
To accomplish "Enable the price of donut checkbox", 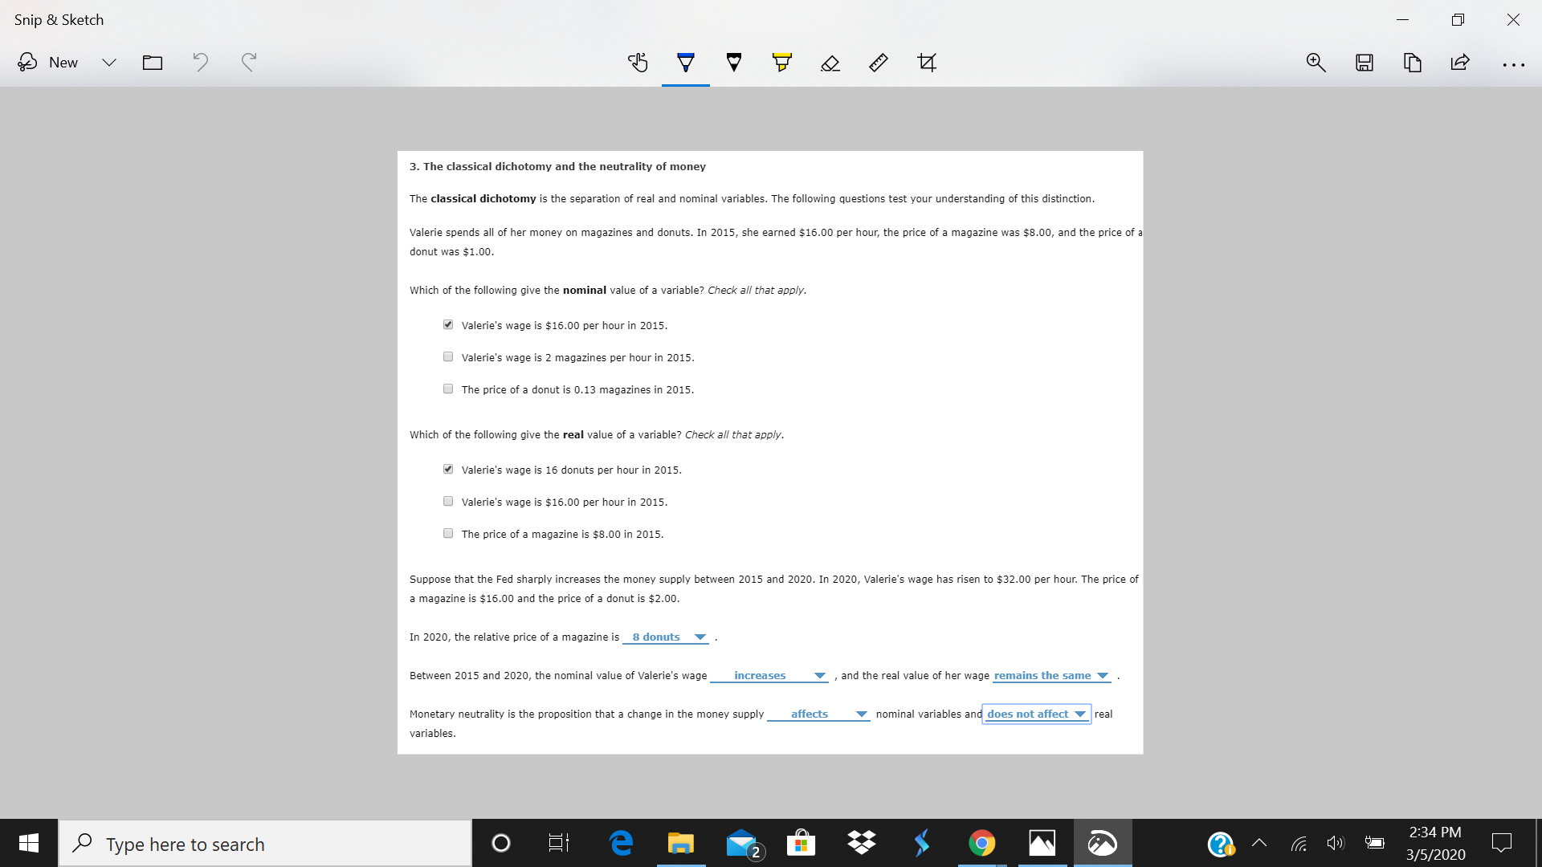I will pyautogui.click(x=447, y=389).
